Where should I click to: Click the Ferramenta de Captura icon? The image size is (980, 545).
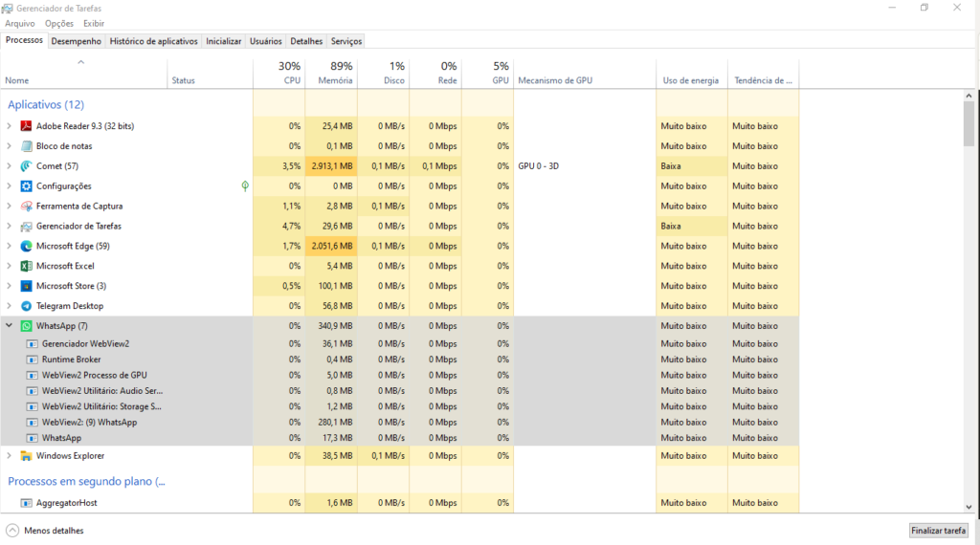(26, 206)
